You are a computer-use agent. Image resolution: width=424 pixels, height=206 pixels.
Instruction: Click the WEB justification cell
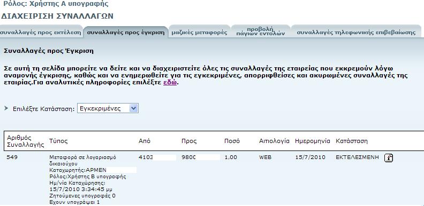pos(266,157)
